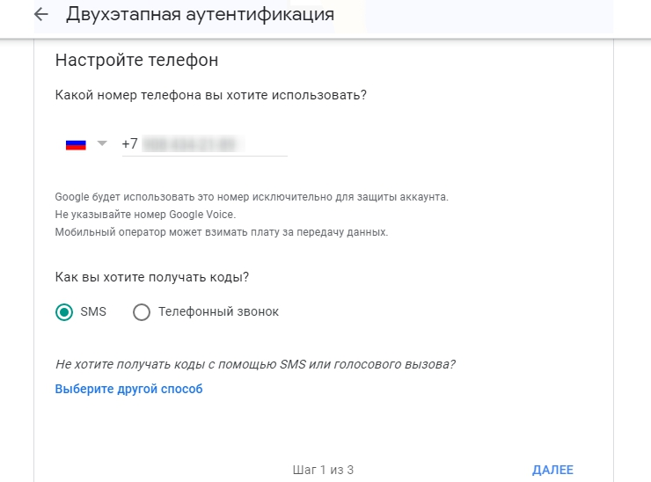
Task: Click the SMS option label
Action: coord(92,312)
